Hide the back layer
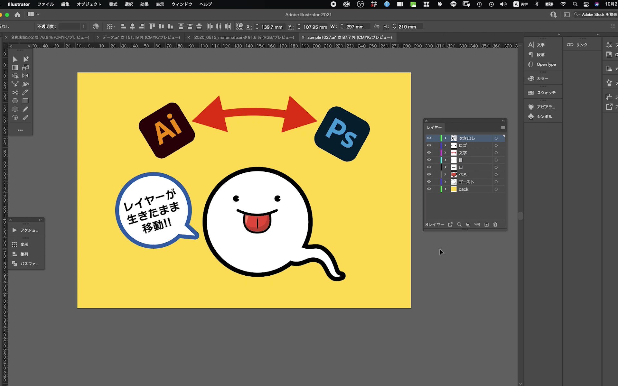This screenshot has height=386, width=618. (x=429, y=189)
